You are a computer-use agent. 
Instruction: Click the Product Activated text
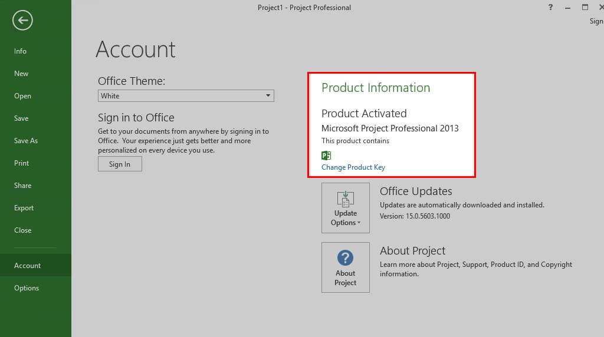click(364, 114)
